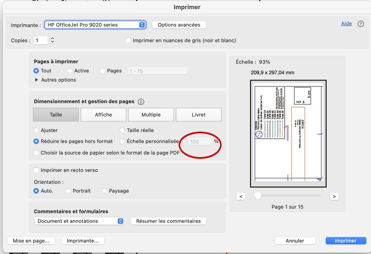Click the Imprimante... button at bottom
The image size is (371, 254).
[82, 241]
